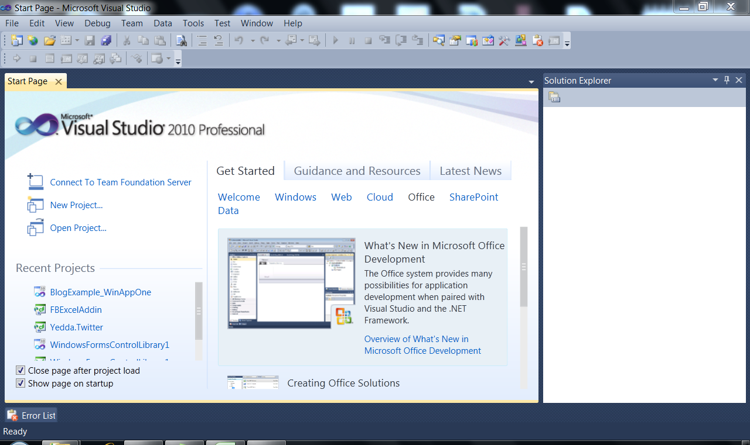
Task: Open Solution Explorer window position dropdown
Action: tap(715, 80)
